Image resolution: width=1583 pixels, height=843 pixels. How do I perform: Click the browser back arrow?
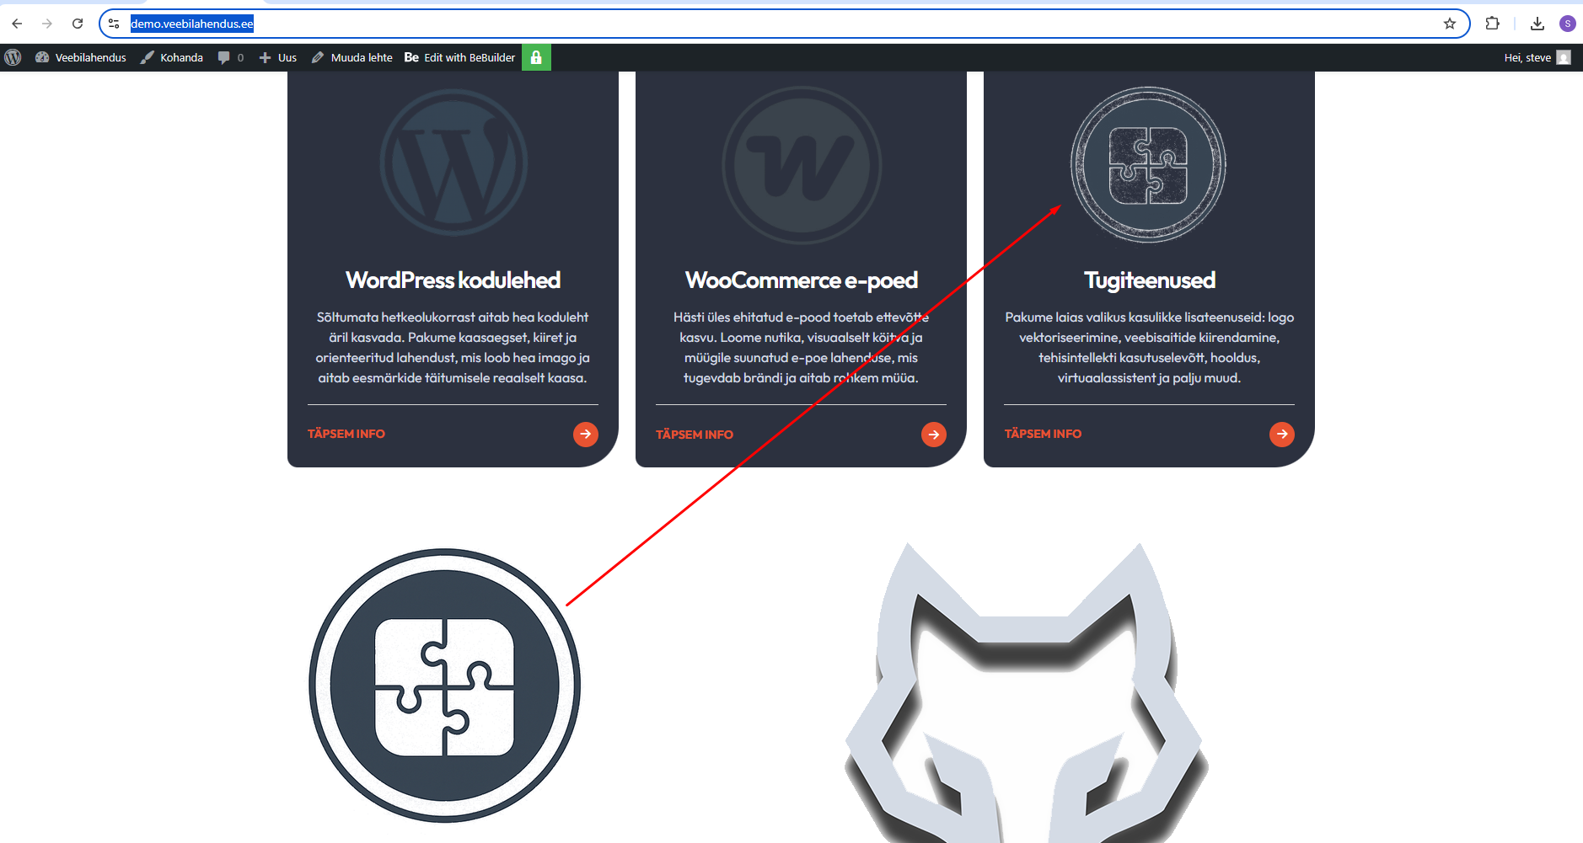[17, 24]
